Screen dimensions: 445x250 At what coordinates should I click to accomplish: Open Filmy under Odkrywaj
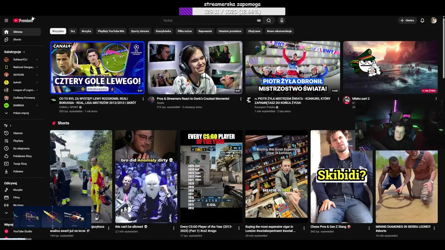[21, 198]
